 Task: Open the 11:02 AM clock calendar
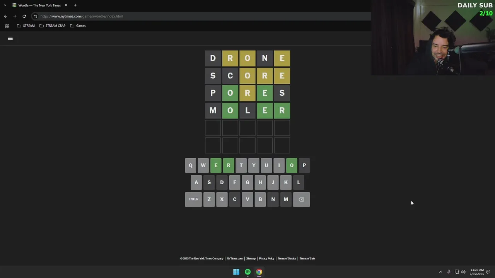click(476, 272)
